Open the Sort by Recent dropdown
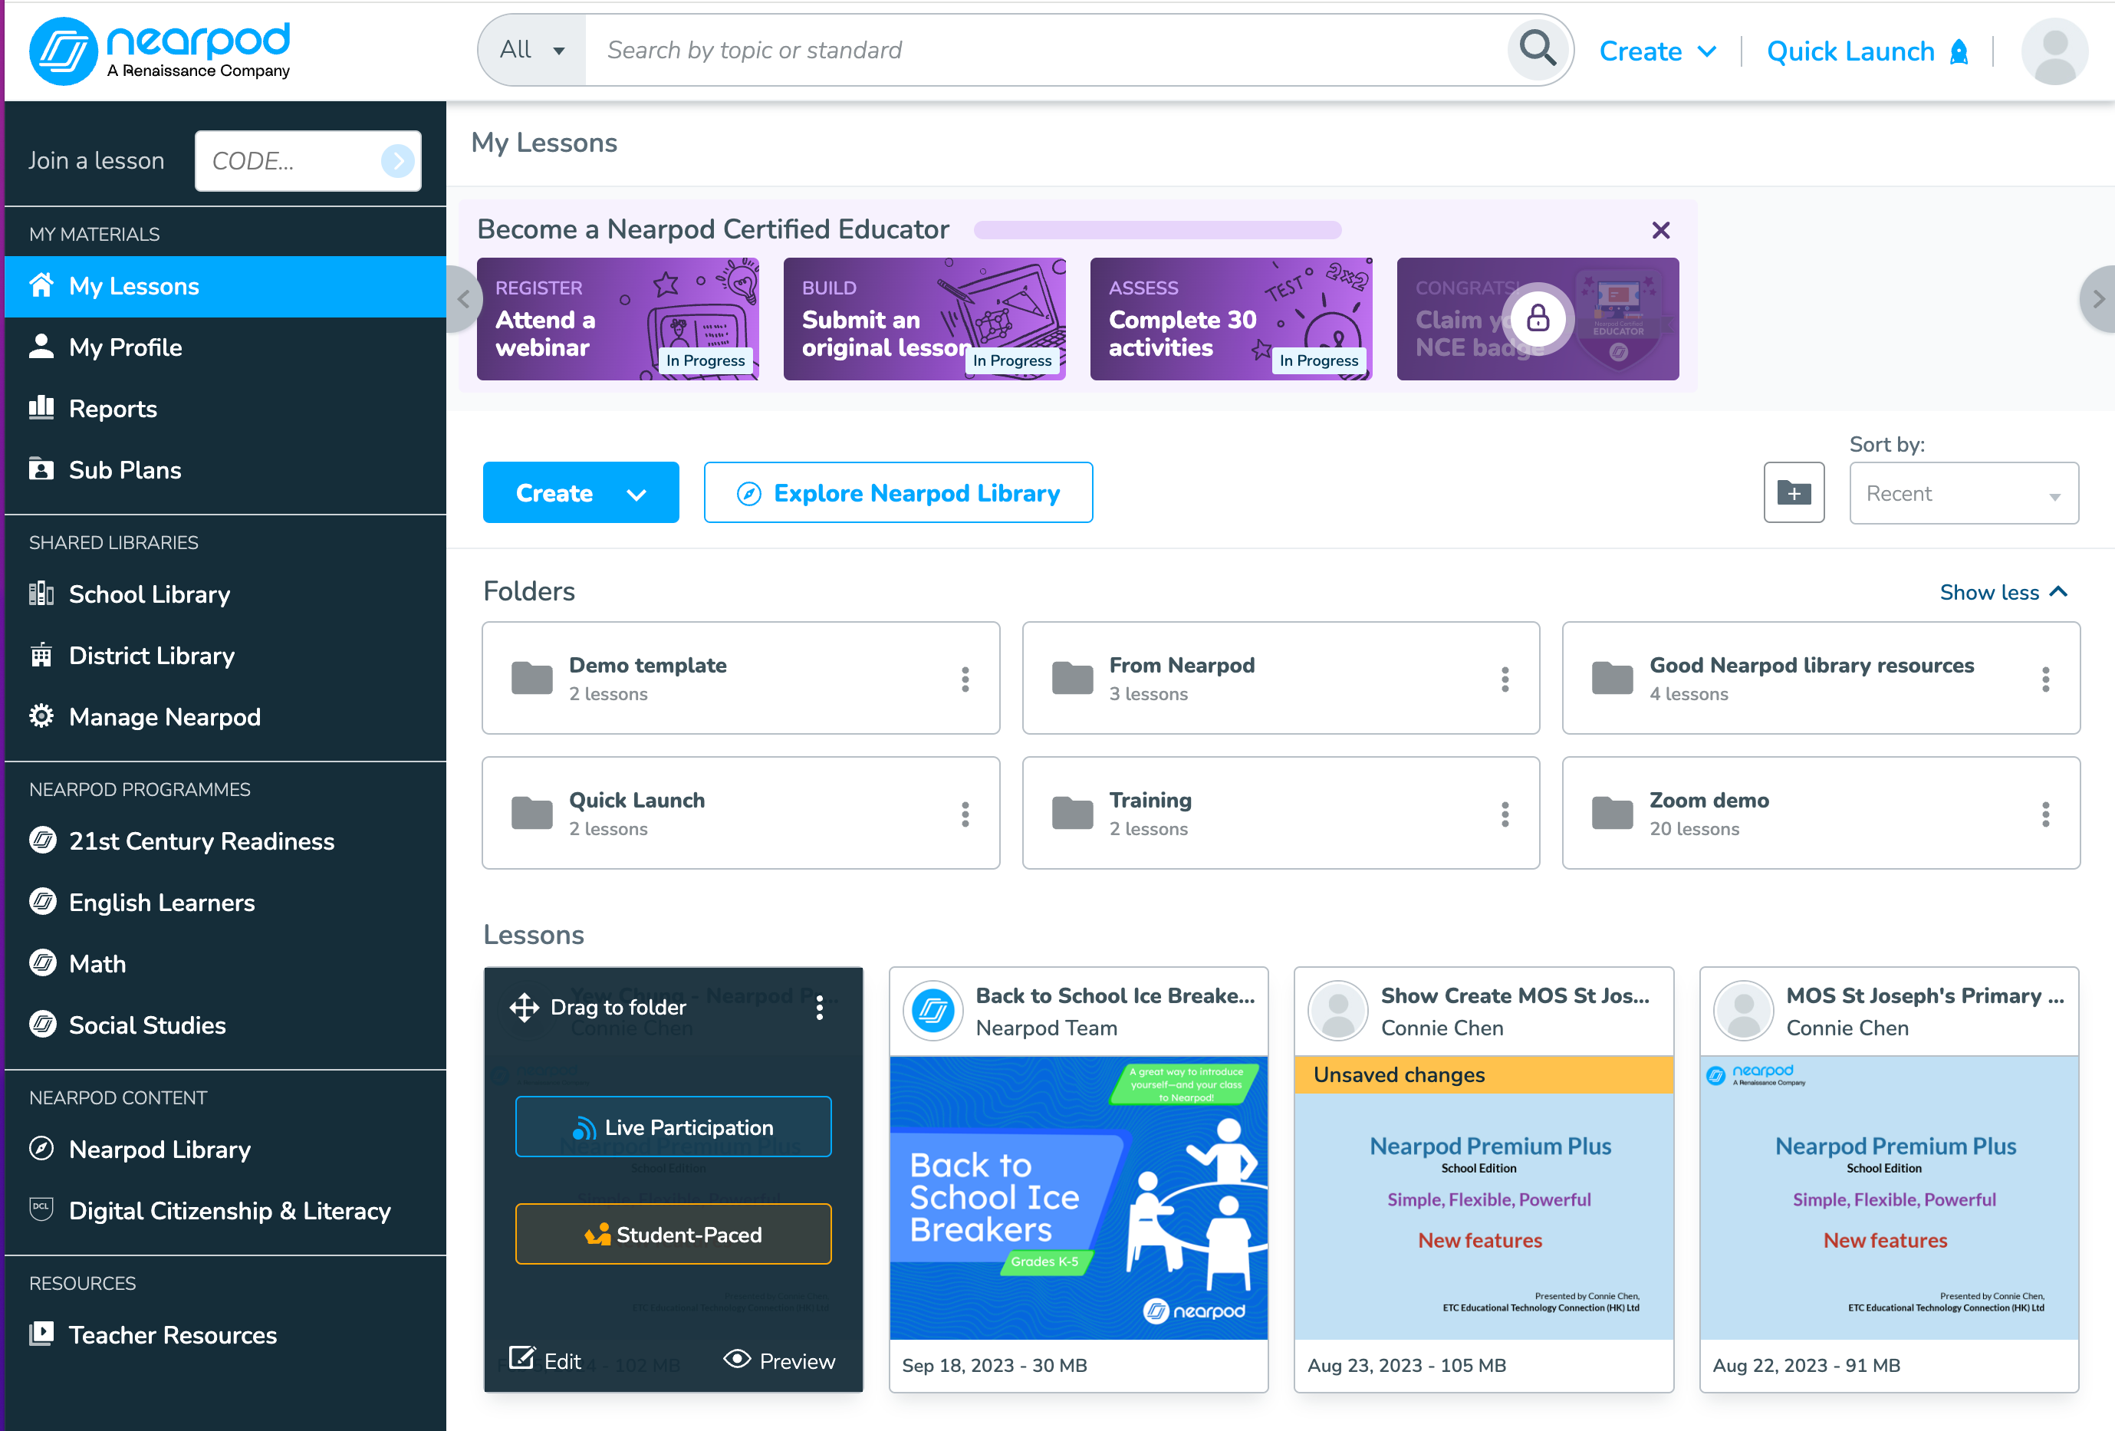This screenshot has width=2115, height=1431. pos(1963,493)
